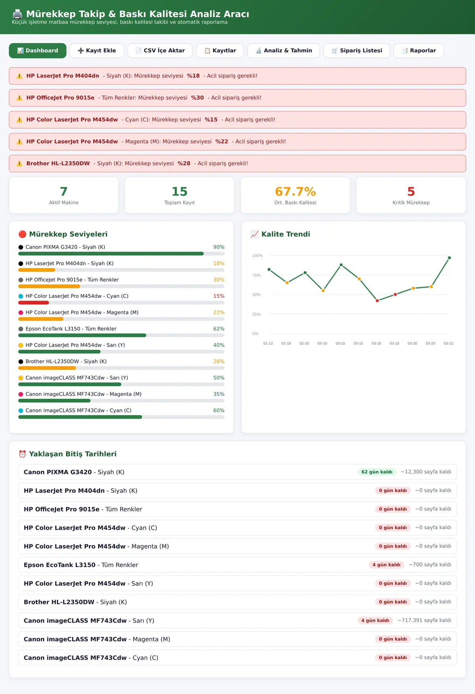Click the yellow dot for Canon imageCLASS Sarı
This screenshot has width=475, height=694.
[21, 378]
